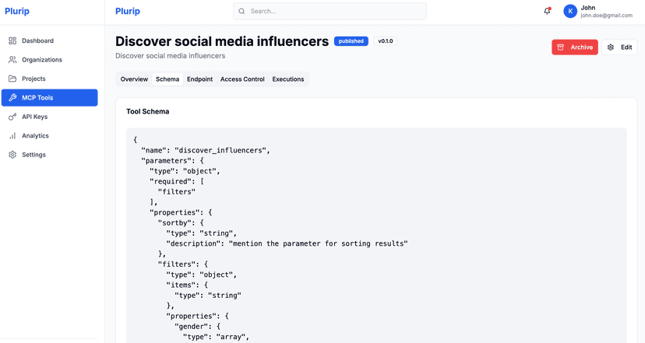Open Dashboard from the sidebar
The image size is (645, 343).
coord(49,40)
